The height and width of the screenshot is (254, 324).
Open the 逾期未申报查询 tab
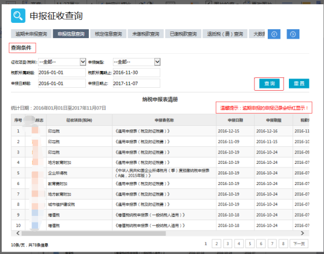(31, 34)
